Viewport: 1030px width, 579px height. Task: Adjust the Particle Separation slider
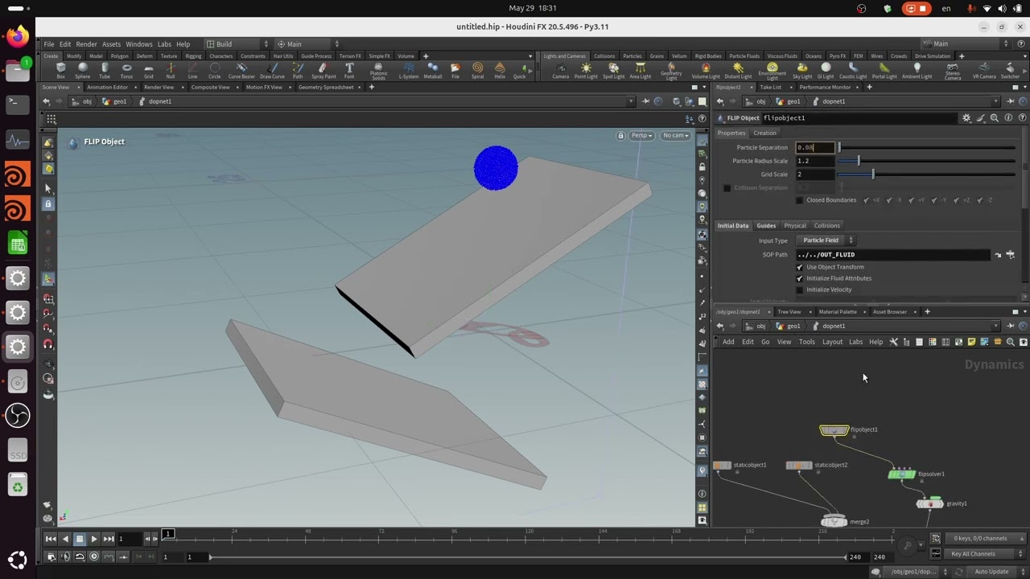[927, 147]
